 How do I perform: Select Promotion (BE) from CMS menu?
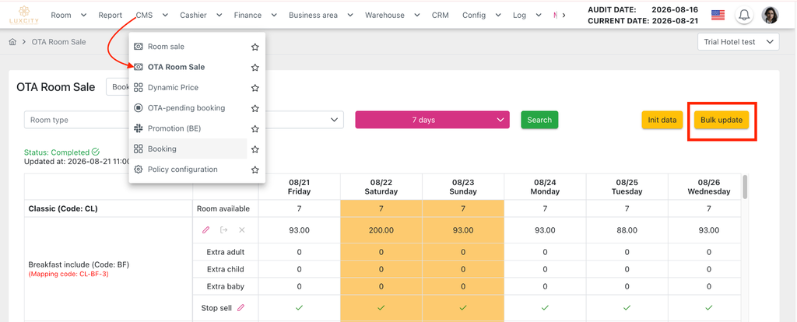[174, 128]
